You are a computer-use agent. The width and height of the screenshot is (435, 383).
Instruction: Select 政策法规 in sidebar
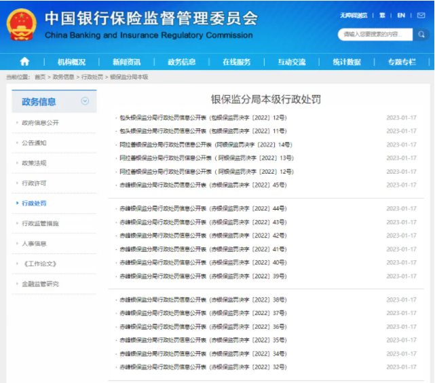[x=34, y=163]
